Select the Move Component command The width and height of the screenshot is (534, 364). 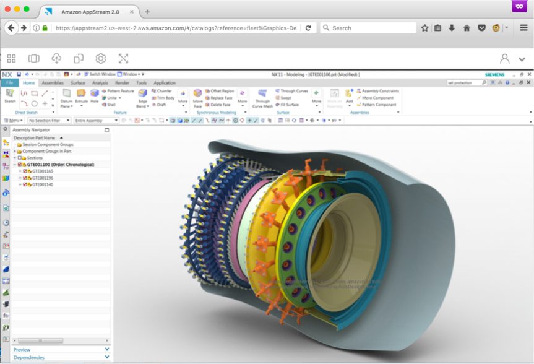pos(375,98)
